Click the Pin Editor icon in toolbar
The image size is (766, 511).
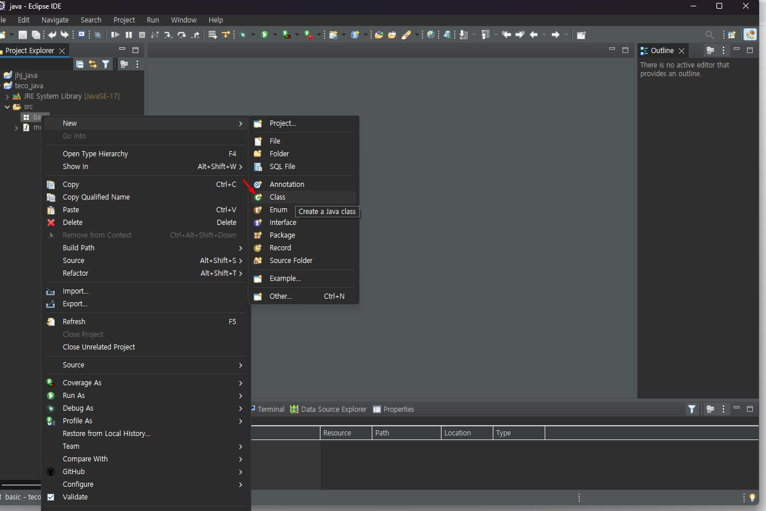click(x=581, y=35)
